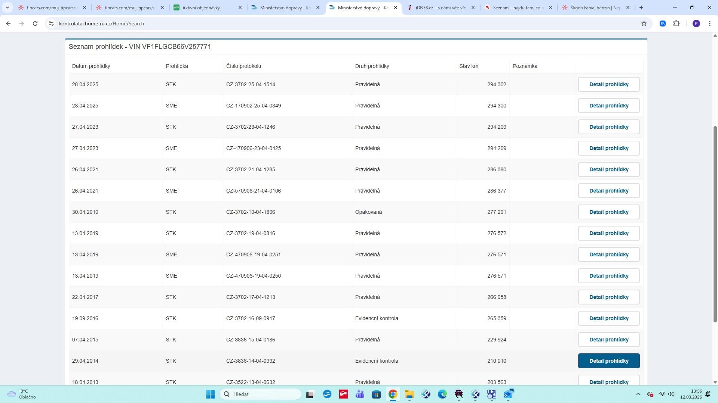
Task: Open a new browser tab
Action: click(x=641, y=7)
